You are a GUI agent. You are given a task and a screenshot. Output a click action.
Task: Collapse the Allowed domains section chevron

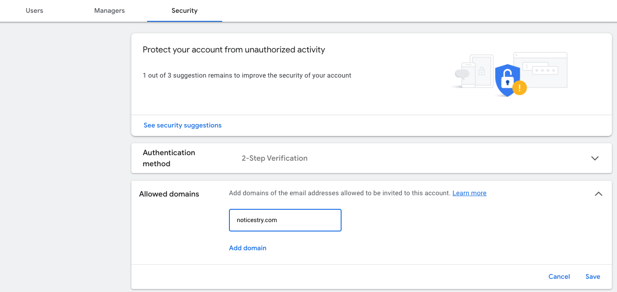(598, 194)
